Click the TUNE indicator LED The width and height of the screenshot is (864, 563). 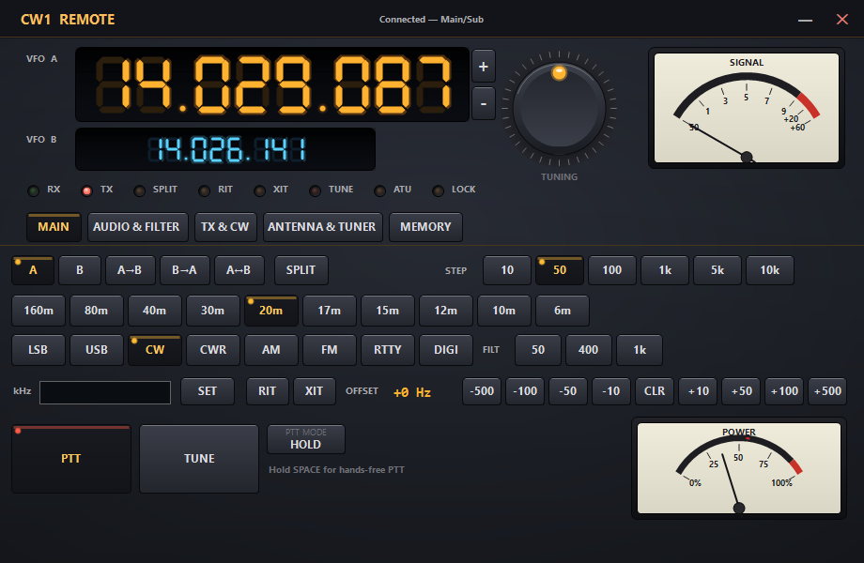[316, 190]
